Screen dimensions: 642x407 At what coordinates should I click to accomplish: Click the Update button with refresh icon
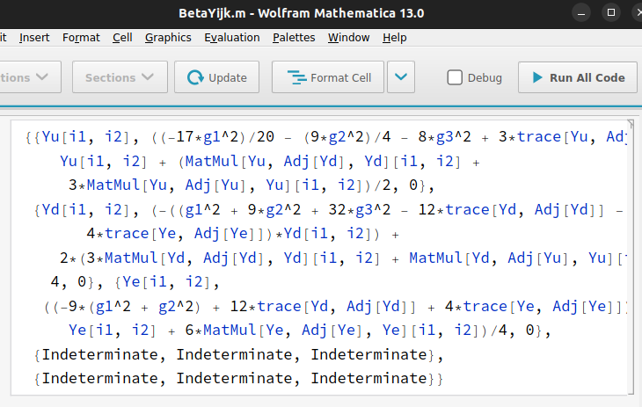click(216, 77)
